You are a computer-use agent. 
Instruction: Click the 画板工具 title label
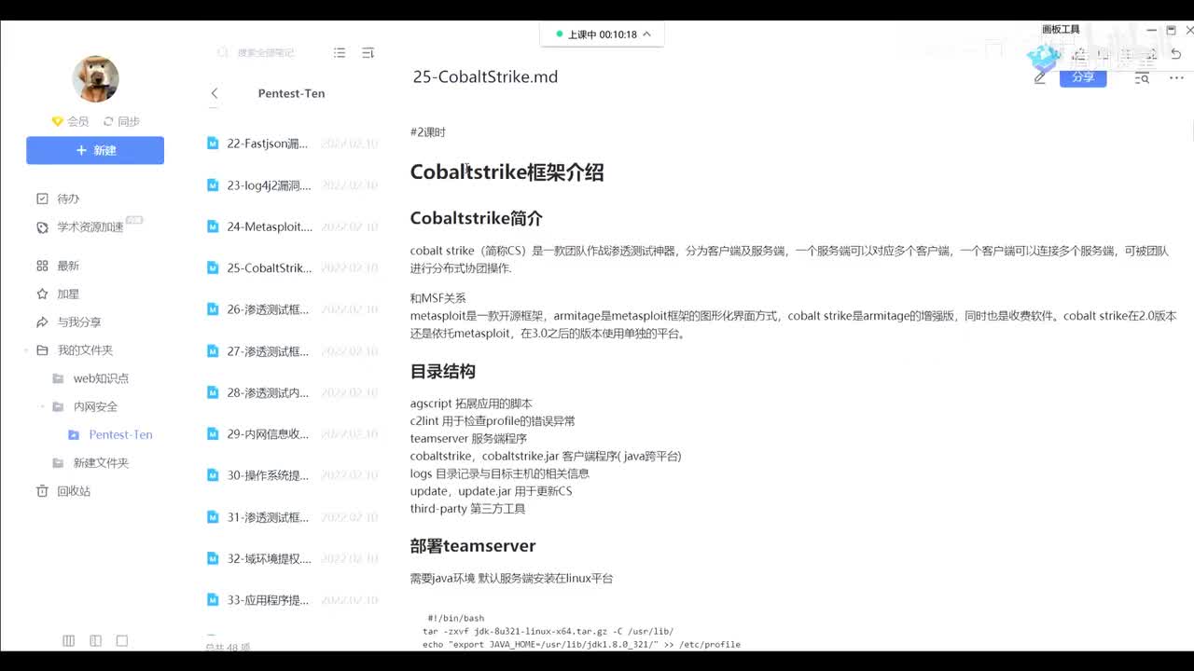coord(1061,30)
